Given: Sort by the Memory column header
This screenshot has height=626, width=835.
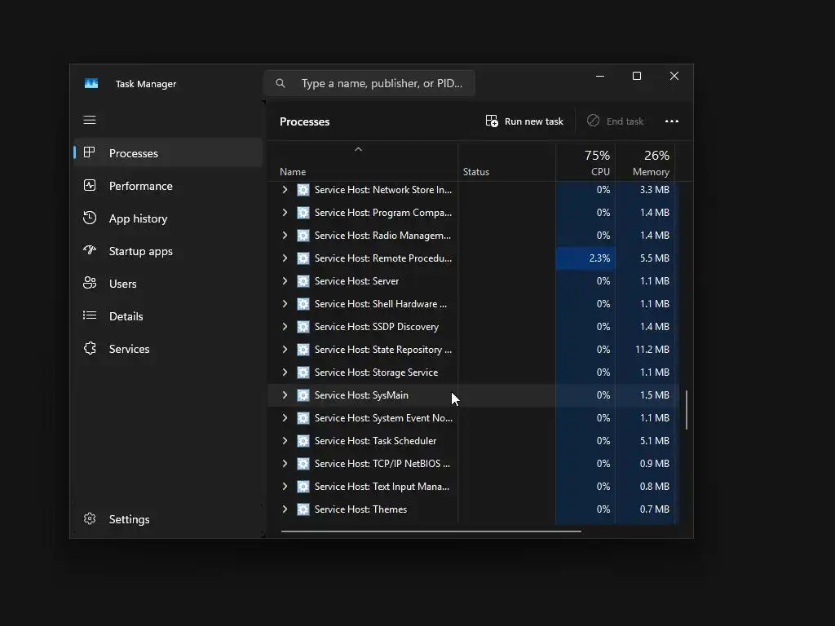Looking at the screenshot, I should [x=645, y=162].
